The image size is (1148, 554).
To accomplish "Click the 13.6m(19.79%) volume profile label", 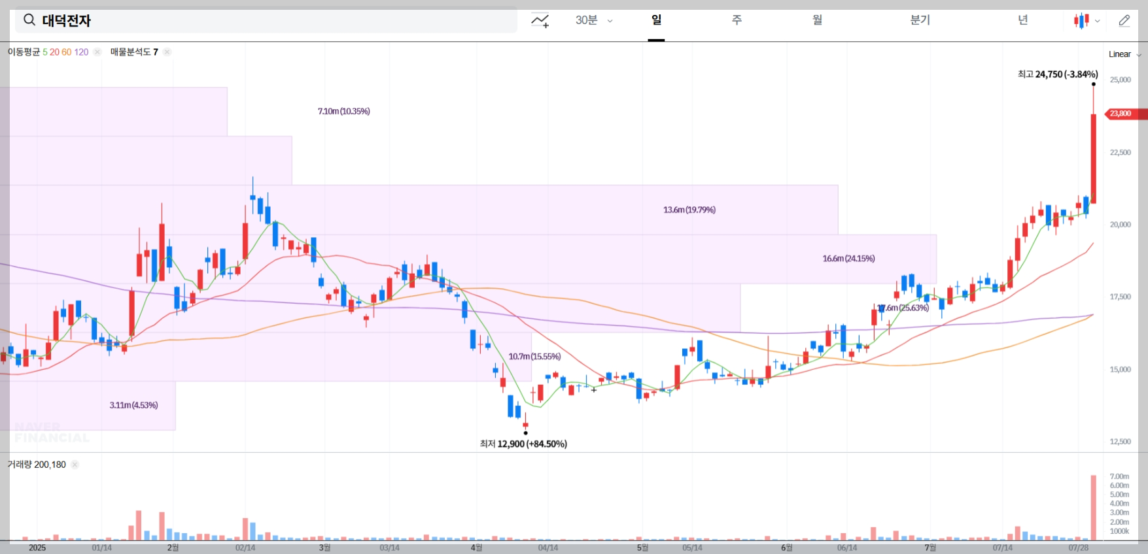I will (689, 210).
